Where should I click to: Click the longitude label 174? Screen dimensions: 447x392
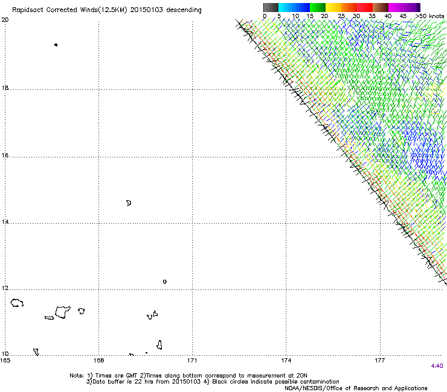pos(286,361)
